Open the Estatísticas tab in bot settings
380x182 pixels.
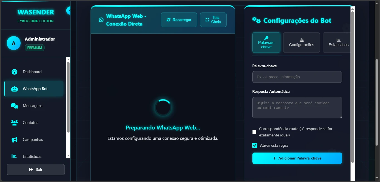[x=338, y=43]
